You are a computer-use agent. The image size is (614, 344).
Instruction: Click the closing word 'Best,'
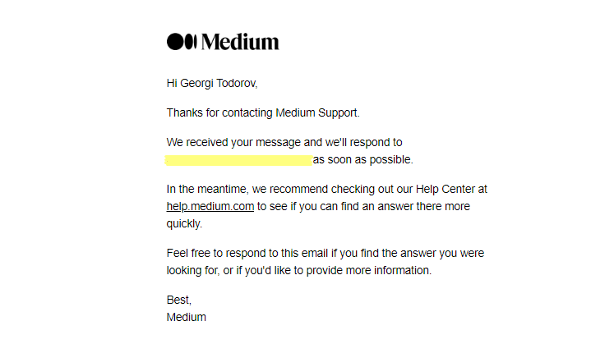[178, 300]
